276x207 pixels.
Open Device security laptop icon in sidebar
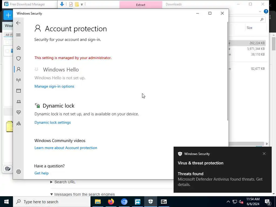(x=19, y=102)
